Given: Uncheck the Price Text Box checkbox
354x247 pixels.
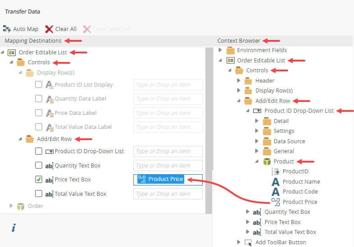Looking at the screenshot, I should [39, 180].
